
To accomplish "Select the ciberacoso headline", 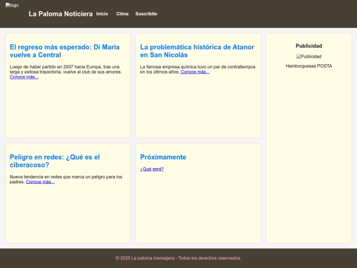I will coord(55,161).
